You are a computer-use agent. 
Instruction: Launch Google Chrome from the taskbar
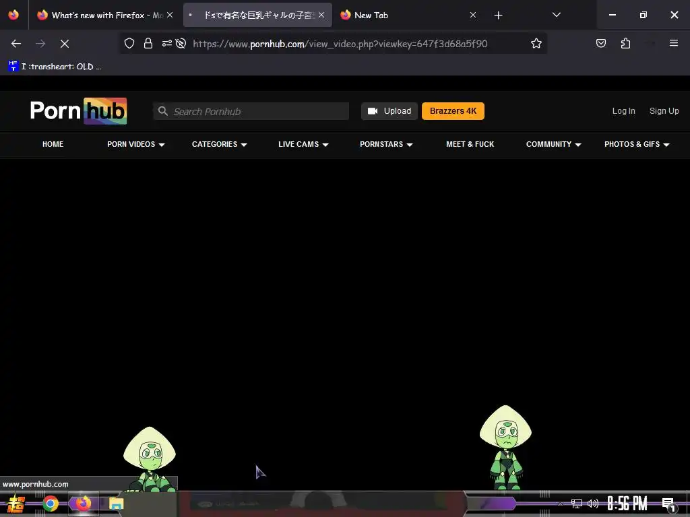50,504
